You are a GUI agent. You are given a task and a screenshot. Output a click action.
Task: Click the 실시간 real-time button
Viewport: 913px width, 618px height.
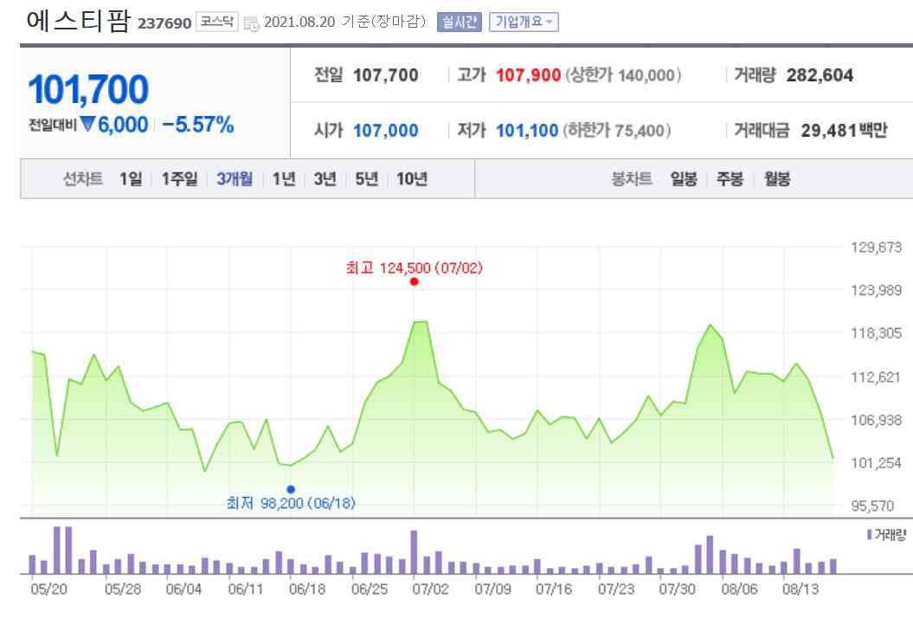460,23
